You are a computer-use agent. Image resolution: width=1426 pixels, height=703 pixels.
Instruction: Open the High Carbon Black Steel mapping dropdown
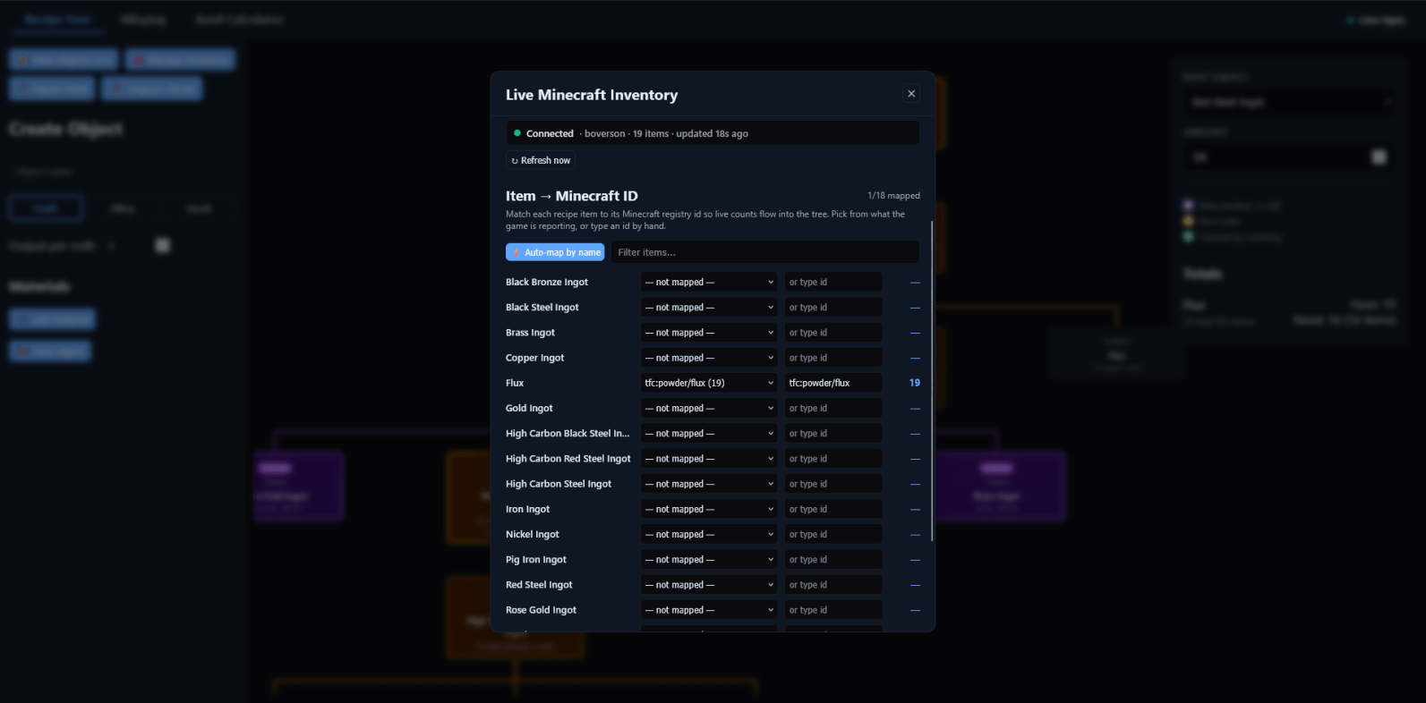(709, 434)
